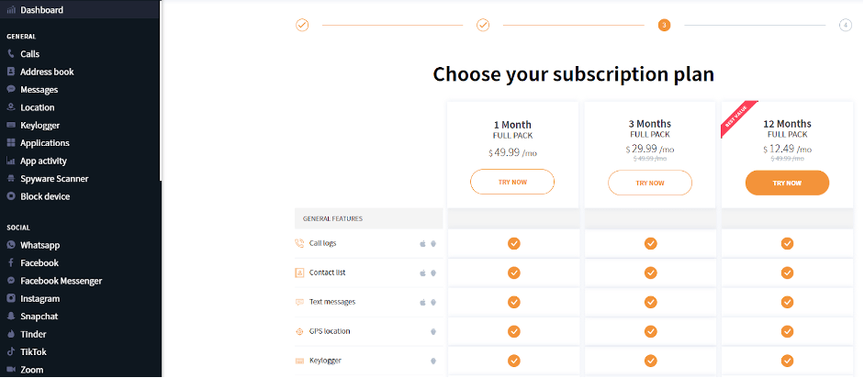This screenshot has width=864, height=378.
Task: Click the sidebar vertical scrollbar
Action: (161, 91)
